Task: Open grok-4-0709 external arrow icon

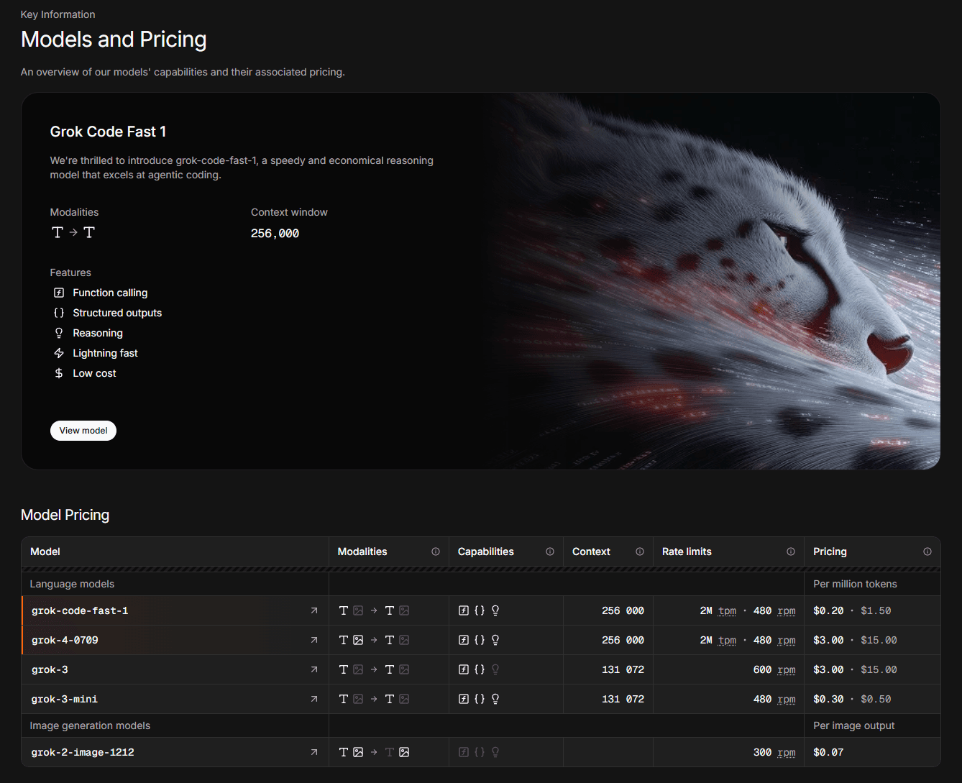Action: coord(313,640)
